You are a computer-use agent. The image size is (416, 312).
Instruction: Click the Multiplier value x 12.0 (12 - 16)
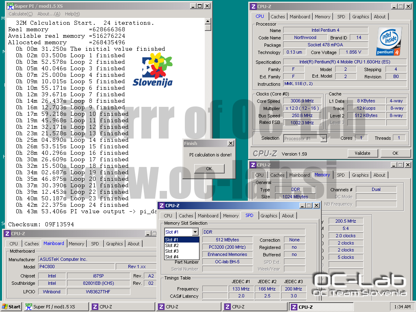(x=302, y=108)
